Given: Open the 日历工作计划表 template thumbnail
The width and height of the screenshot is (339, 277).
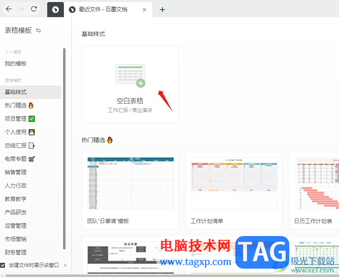Looking at the screenshot, I should pos(317,183).
